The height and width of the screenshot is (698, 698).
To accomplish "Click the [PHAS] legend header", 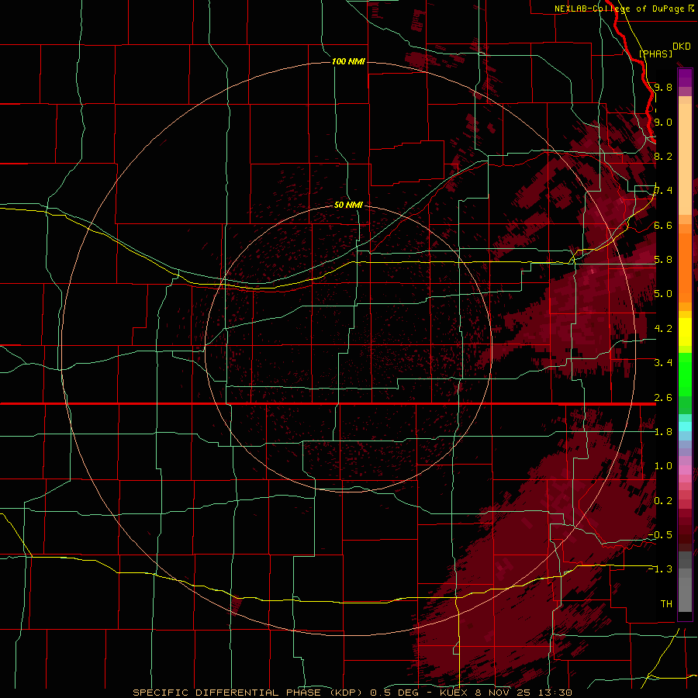I will point(655,54).
